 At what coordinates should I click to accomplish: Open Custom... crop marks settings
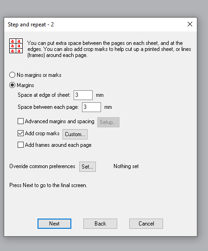[x=75, y=134]
